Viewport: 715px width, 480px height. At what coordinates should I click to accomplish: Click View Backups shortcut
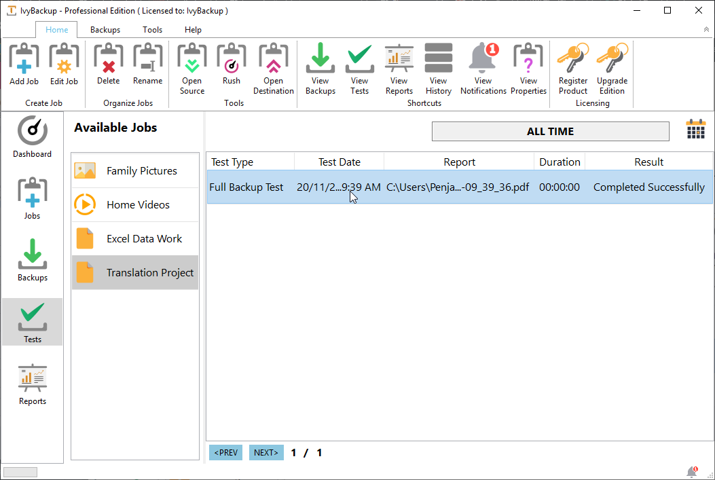click(x=320, y=69)
